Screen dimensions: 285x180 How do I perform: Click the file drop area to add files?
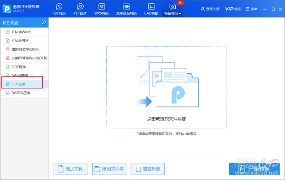167,87
